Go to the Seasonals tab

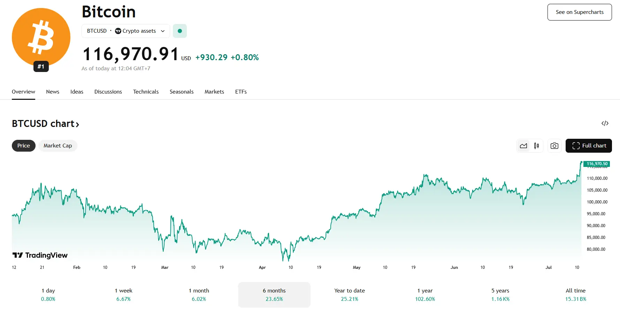(182, 92)
